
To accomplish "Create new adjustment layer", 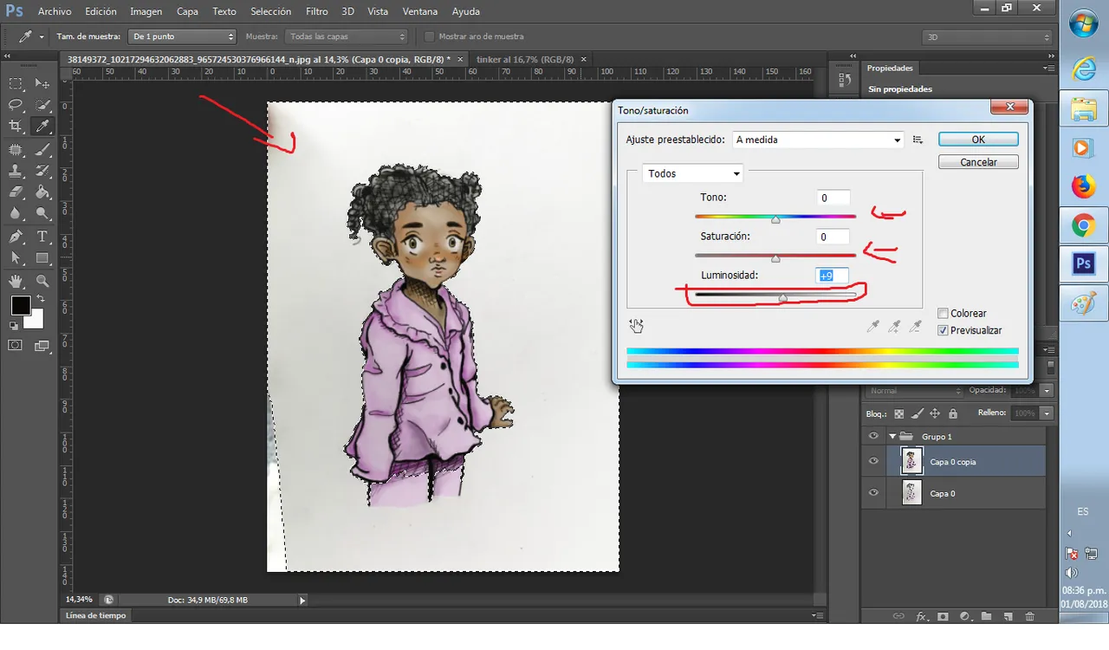I will tap(964, 616).
